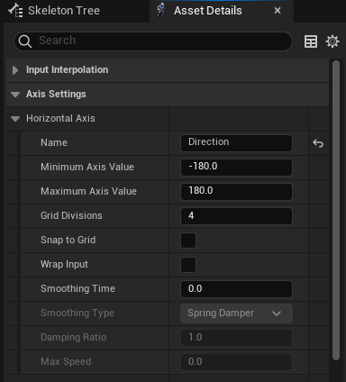
Task: Switch to the Skeleton Tree tab
Action: [54, 11]
